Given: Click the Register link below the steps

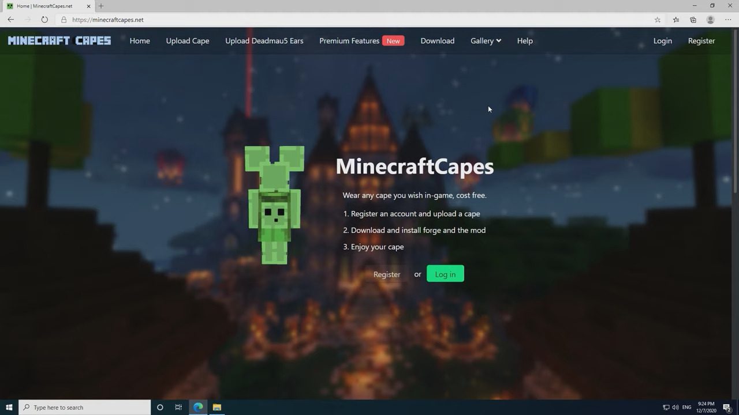Looking at the screenshot, I should point(387,274).
